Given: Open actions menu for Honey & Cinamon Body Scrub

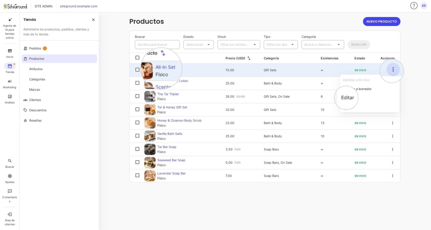Looking at the screenshot, I should pyautogui.click(x=393, y=123).
